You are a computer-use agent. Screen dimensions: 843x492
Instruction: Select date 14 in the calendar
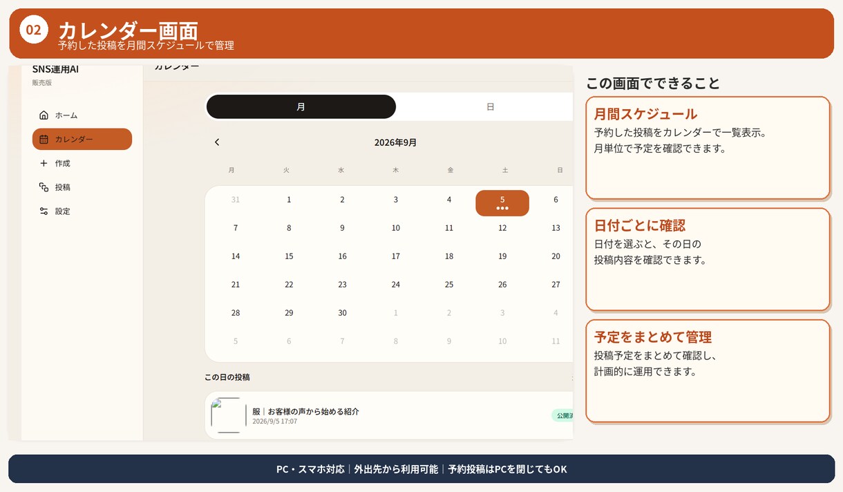[x=236, y=256]
